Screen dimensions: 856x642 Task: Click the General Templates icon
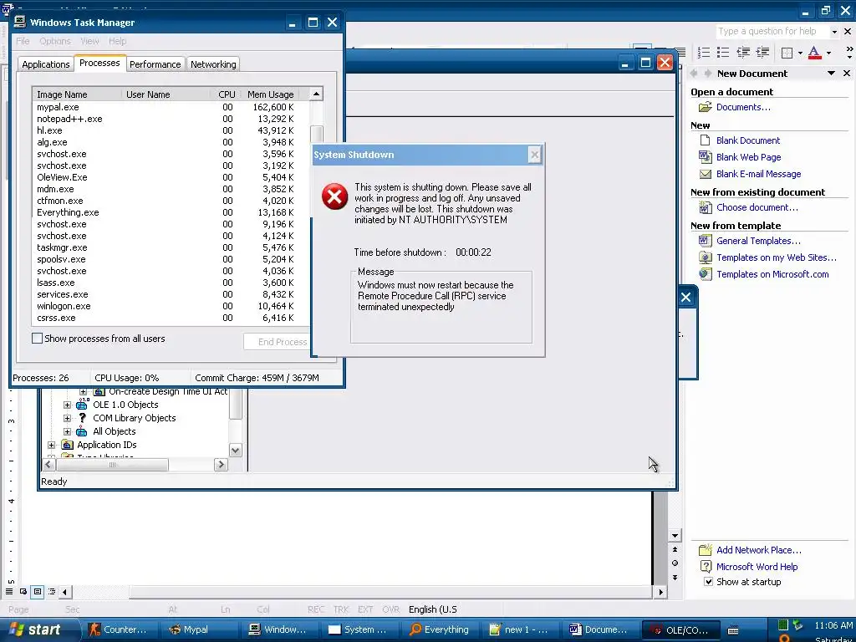click(706, 241)
